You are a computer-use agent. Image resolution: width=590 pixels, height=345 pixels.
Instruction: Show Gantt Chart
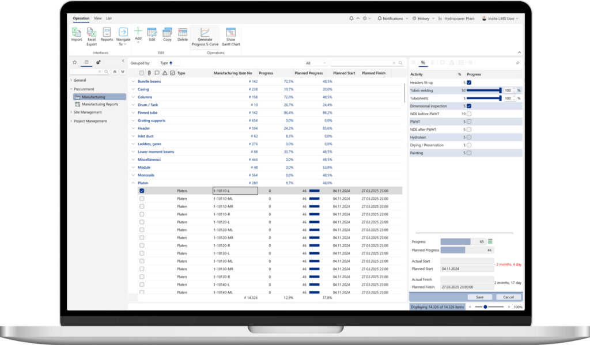click(x=230, y=36)
